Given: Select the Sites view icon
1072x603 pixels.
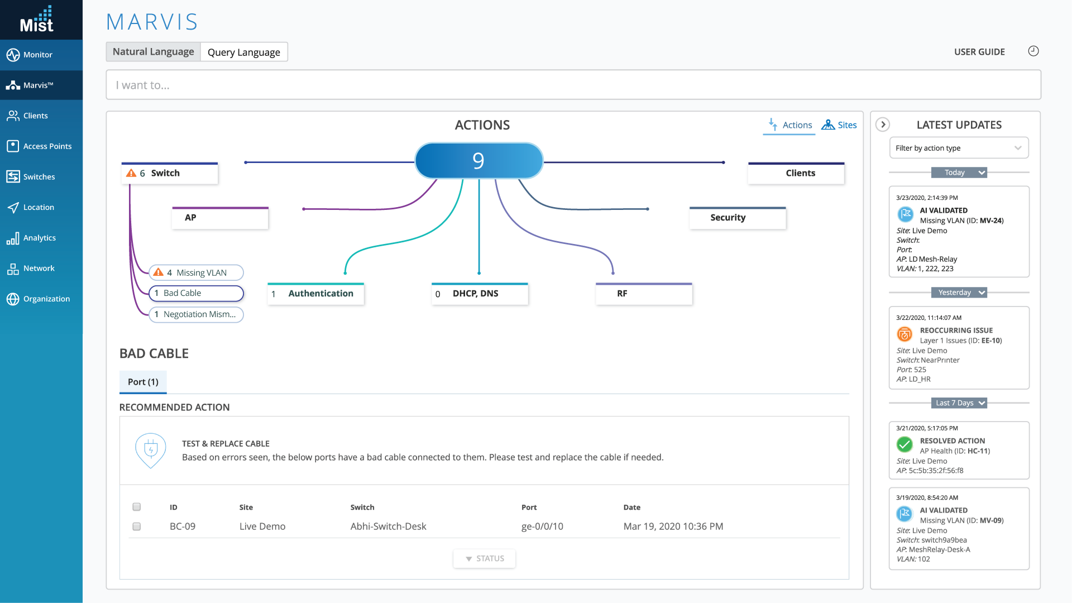Looking at the screenshot, I should pyautogui.click(x=828, y=125).
